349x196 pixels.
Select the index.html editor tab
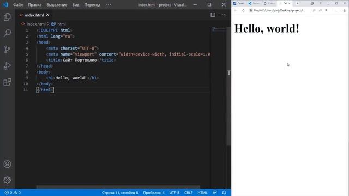(x=34, y=15)
